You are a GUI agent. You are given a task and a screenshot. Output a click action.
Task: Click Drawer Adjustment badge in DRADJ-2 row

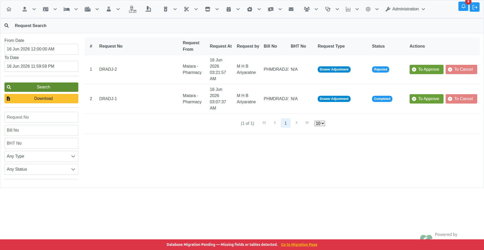(x=334, y=69)
